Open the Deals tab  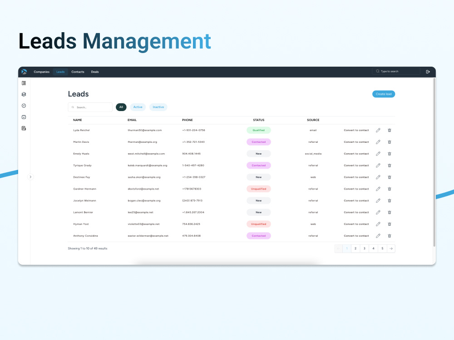pos(95,72)
